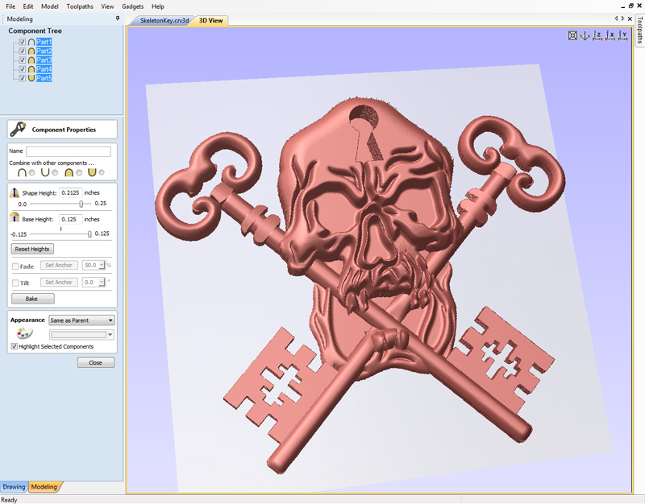Uncheck visibility of Part2
The width and height of the screenshot is (645, 504).
(23, 51)
